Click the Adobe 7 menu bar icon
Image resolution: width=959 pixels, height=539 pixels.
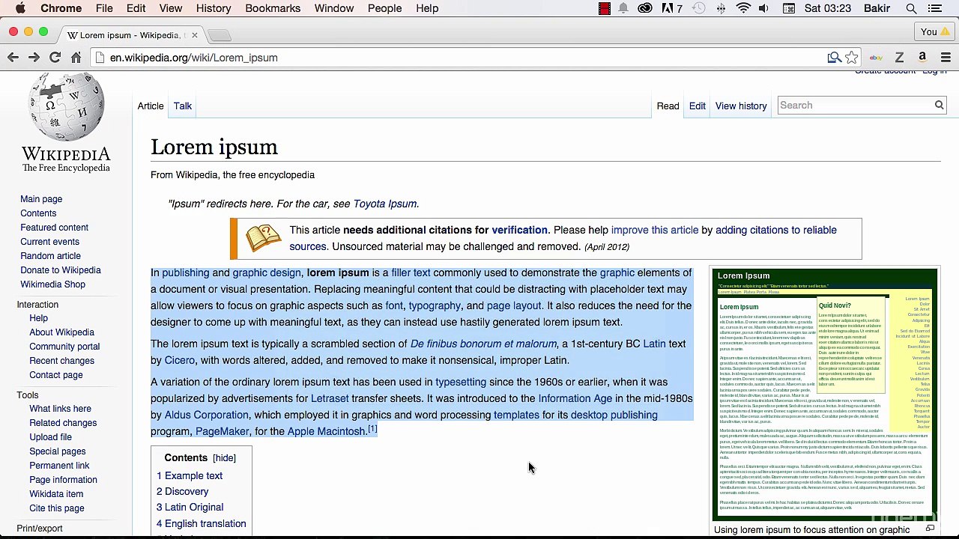pyautogui.click(x=671, y=8)
